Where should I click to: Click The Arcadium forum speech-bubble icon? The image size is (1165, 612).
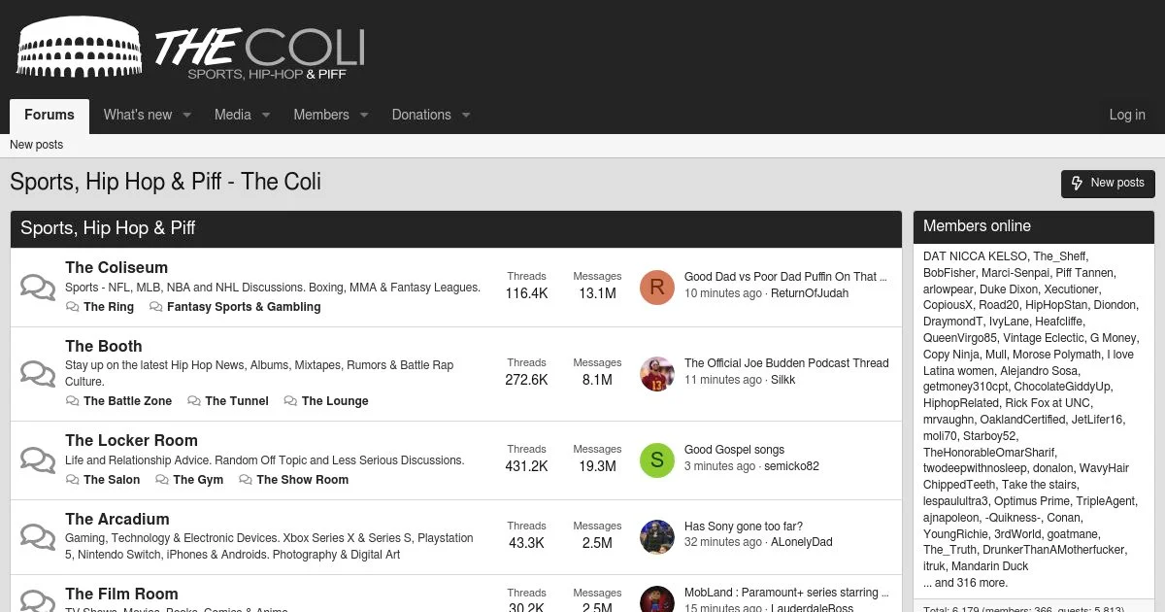click(x=38, y=537)
